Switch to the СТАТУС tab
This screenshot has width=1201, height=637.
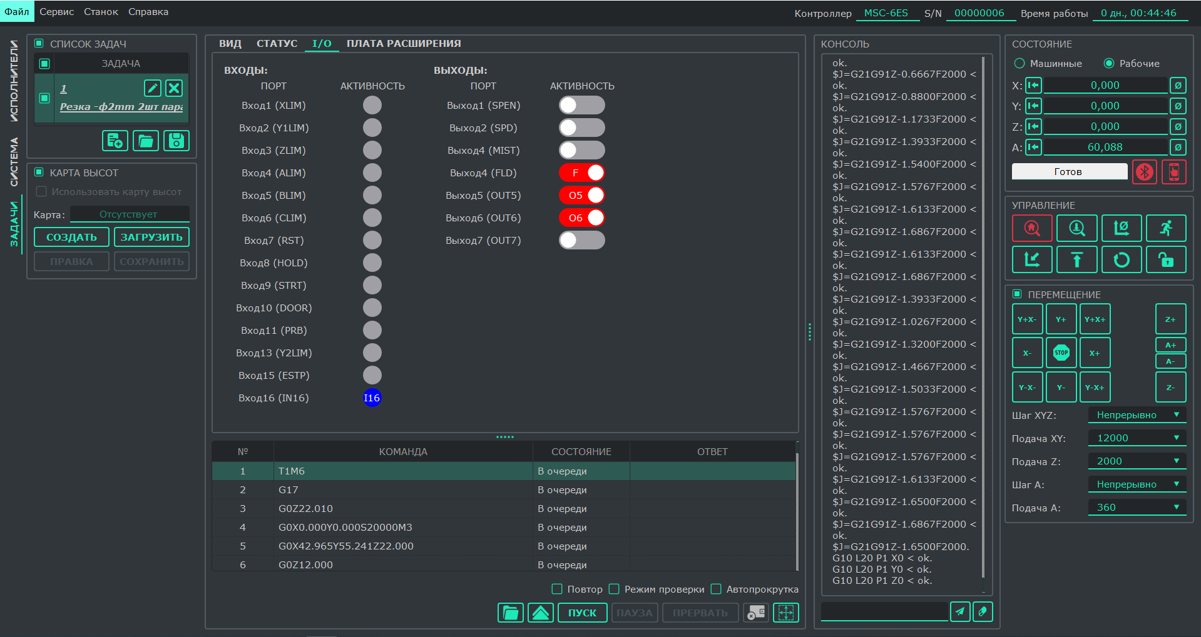[x=277, y=43]
